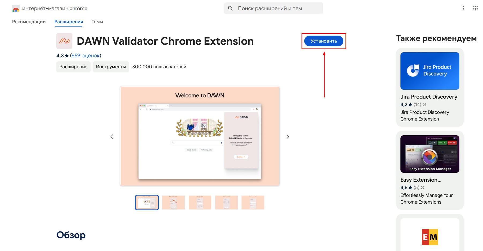Click the Jira Product Discovery Chrome Extension description
The image size is (483, 251).
[x=425, y=115]
